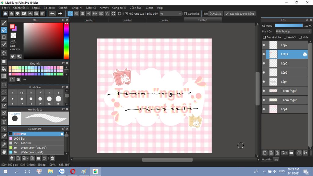Duplicate layer icon in Lớp panel bottom
The height and width of the screenshot is (176, 313).
click(299, 153)
